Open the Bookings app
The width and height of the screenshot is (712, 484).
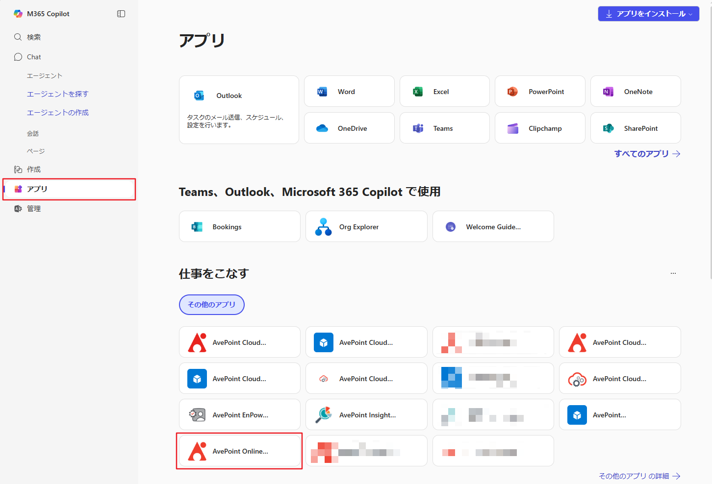pyautogui.click(x=240, y=226)
